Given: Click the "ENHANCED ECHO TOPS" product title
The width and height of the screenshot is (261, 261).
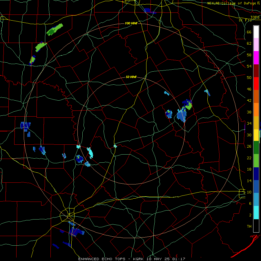Looking at the screenshot, I should pos(102,259).
